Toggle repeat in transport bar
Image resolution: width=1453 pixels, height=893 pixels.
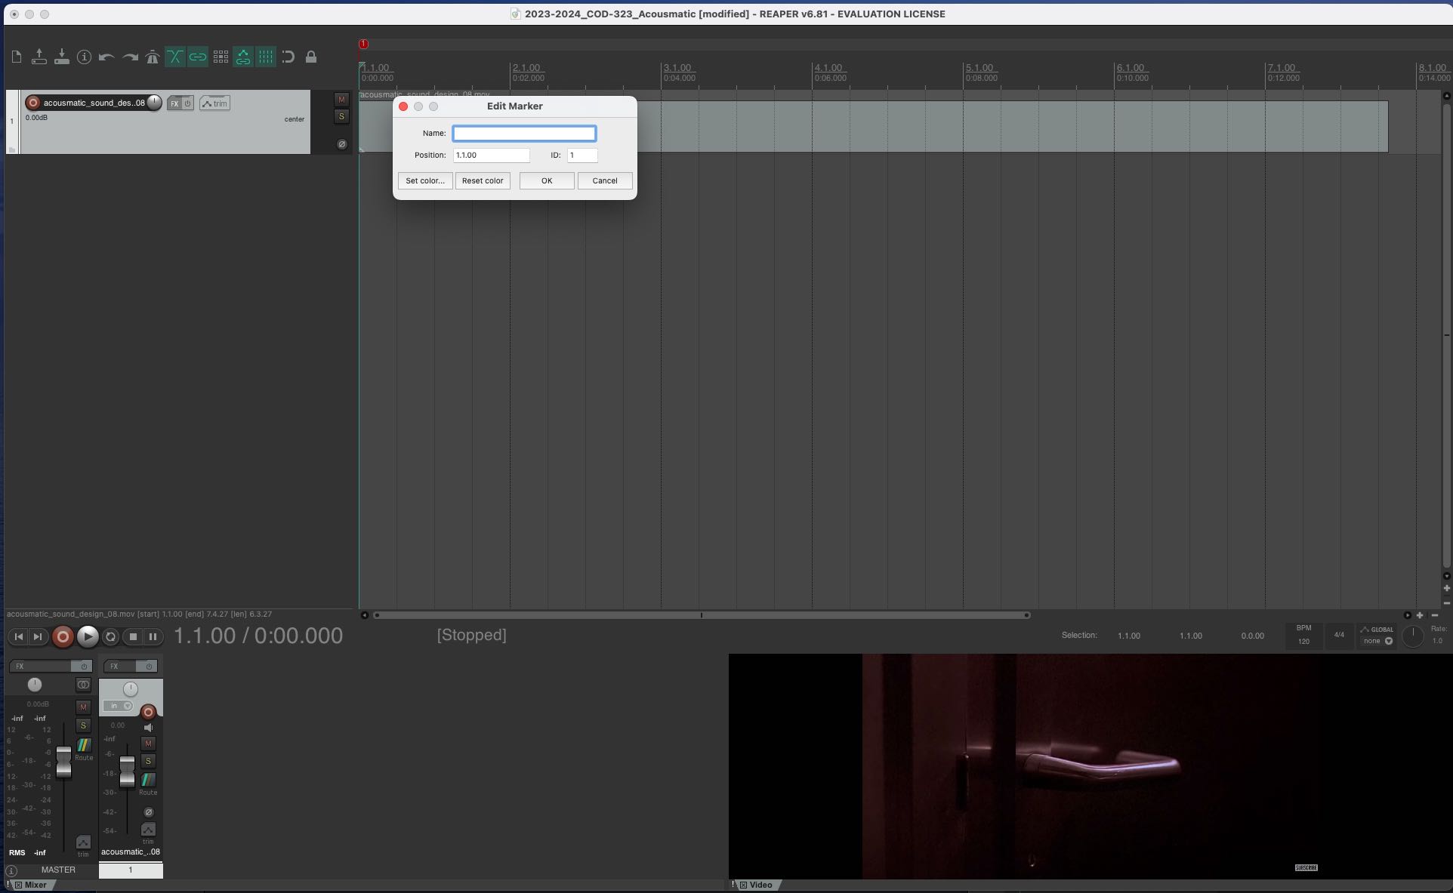pos(110,637)
